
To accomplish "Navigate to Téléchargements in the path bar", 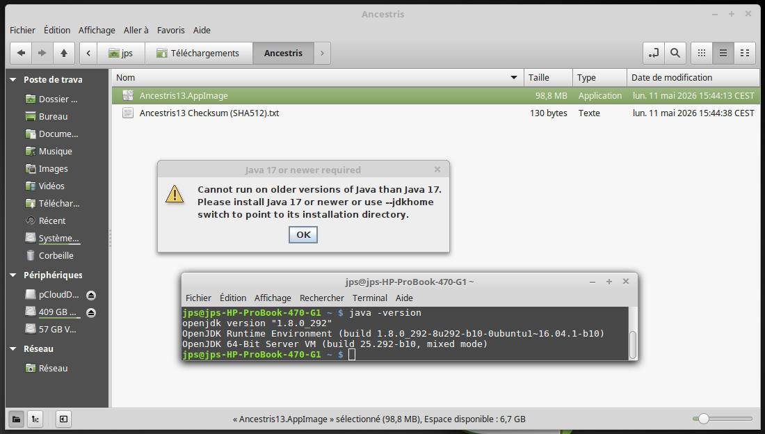I will [x=199, y=53].
